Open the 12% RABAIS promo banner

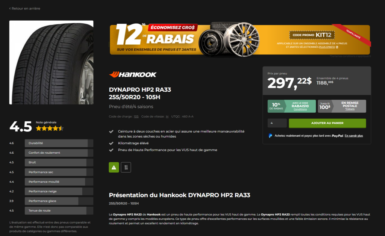[x=240, y=39]
